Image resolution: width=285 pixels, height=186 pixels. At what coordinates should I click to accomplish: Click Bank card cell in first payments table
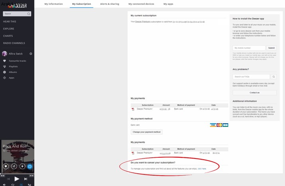(x=178, y=109)
